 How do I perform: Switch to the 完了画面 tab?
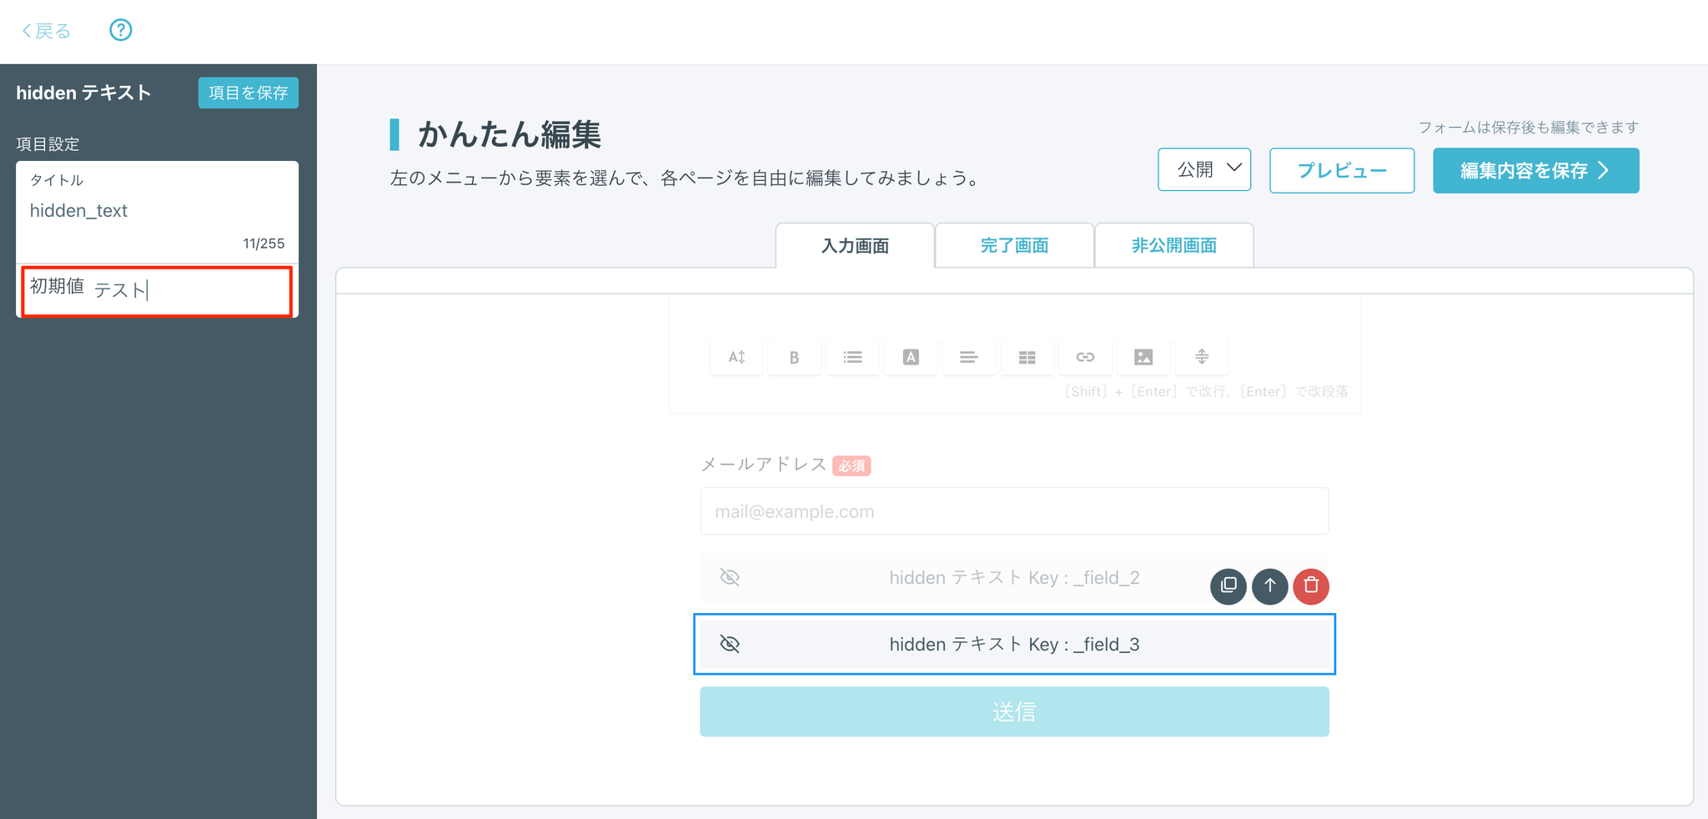(1014, 245)
